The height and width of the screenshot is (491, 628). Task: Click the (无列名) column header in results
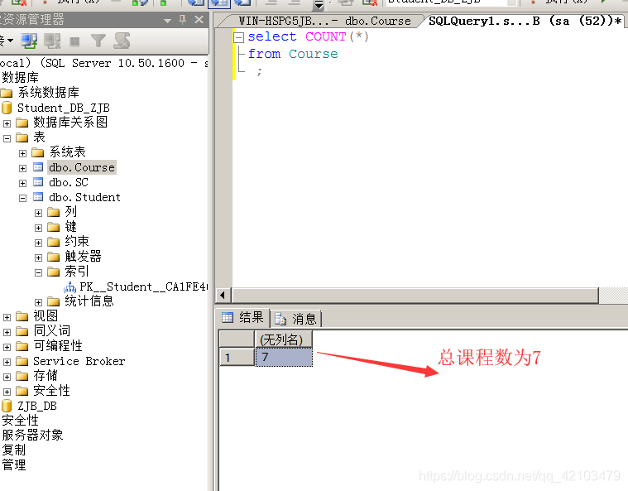click(284, 339)
